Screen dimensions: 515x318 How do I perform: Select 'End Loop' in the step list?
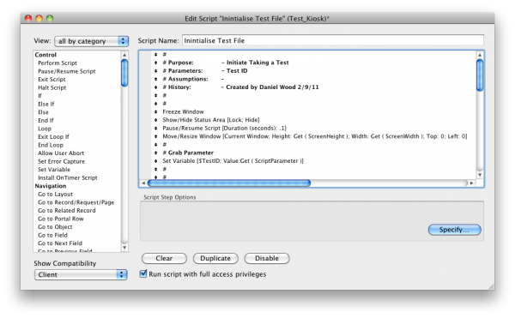(51, 145)
